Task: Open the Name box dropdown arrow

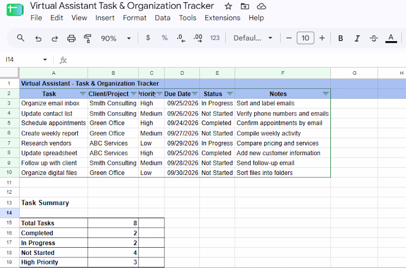Action: (45, 59)
